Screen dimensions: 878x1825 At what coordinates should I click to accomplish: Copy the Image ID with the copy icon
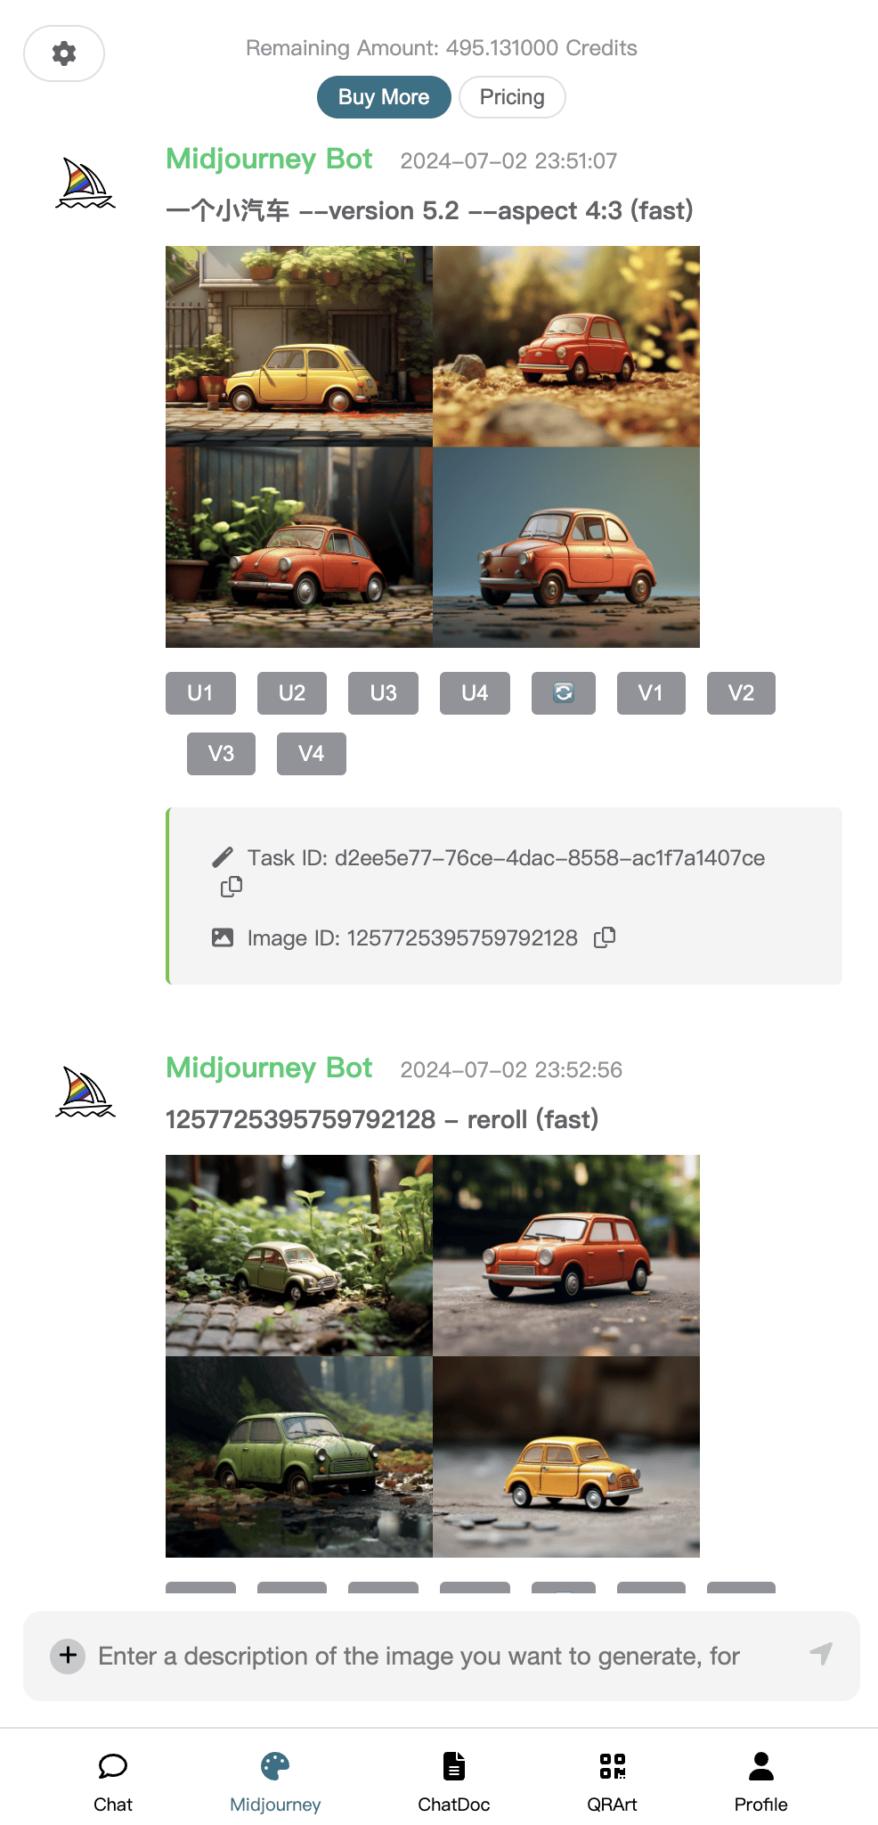[x=605, y=937]
